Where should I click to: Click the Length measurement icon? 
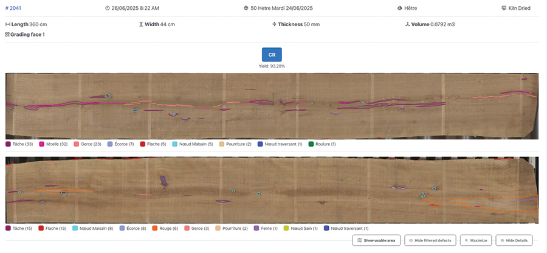8,24
